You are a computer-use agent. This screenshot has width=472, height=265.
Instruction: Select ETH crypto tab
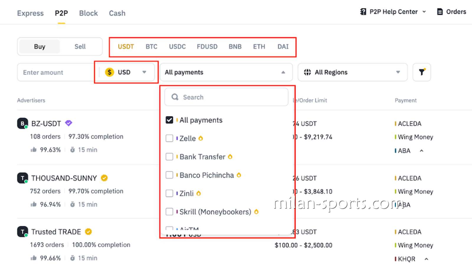pyautogui.click(x=259, y=47)
